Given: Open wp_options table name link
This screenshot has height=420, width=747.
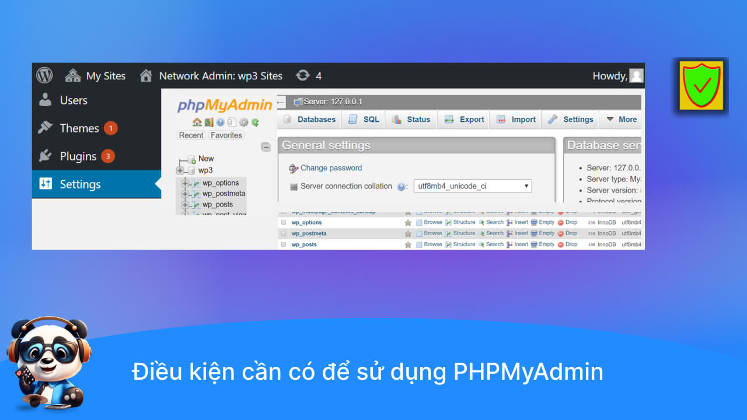Looking at the screenshot, I should (x=307, y=222).
